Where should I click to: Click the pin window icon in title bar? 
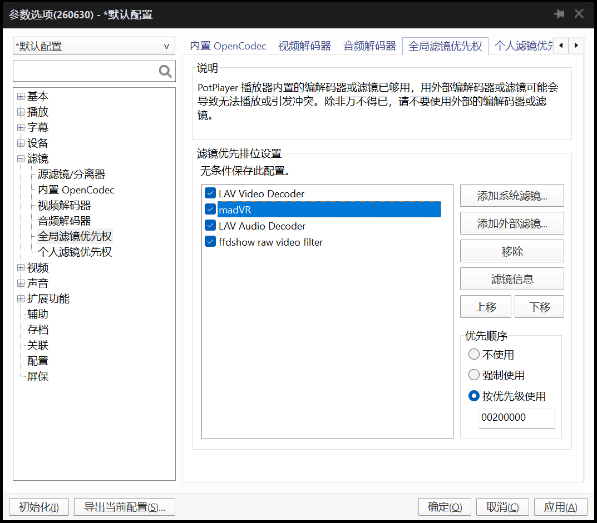[559, 14]
